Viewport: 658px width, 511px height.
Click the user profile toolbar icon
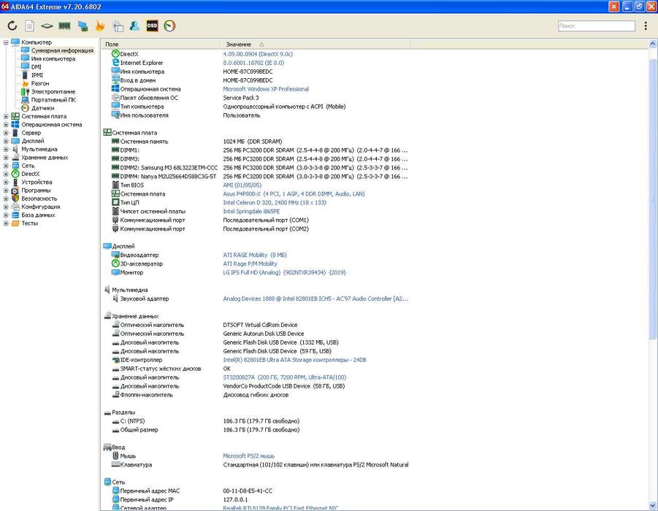[134, 26]
